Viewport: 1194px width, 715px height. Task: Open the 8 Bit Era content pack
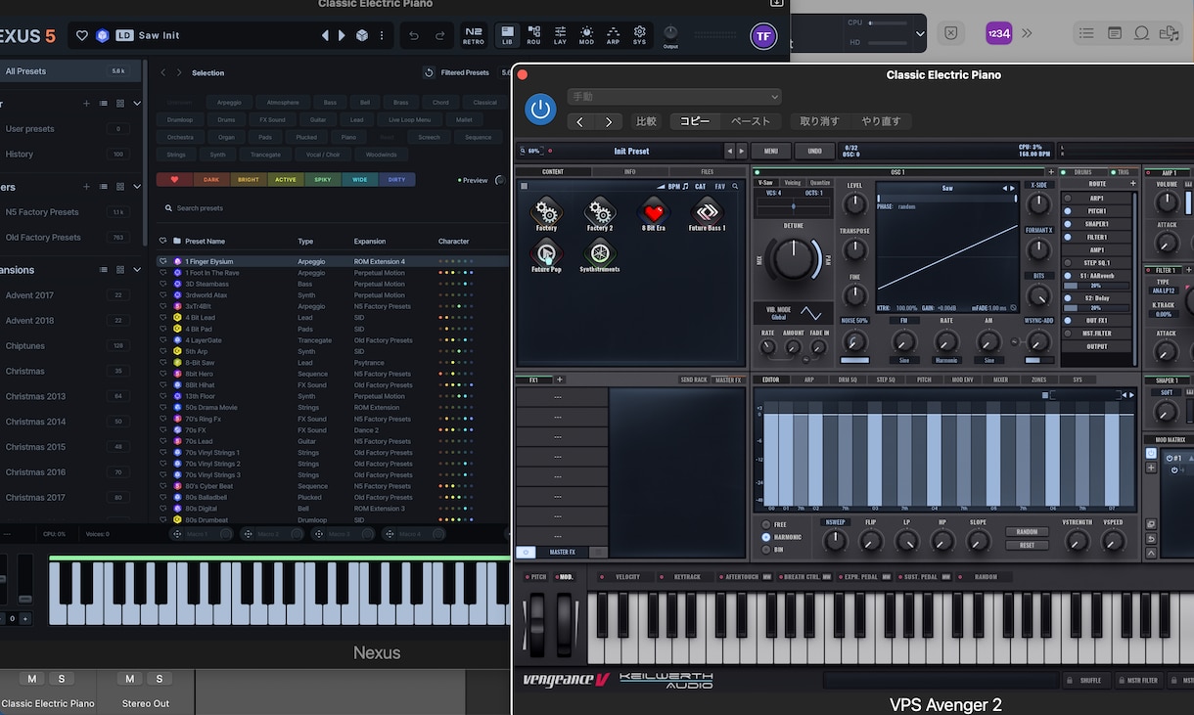click(654, 214)
